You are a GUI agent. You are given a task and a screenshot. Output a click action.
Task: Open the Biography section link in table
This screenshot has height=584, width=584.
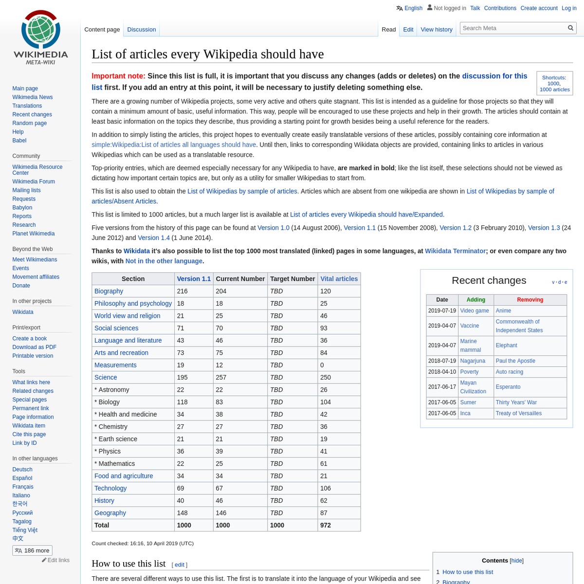coord(109,291)
